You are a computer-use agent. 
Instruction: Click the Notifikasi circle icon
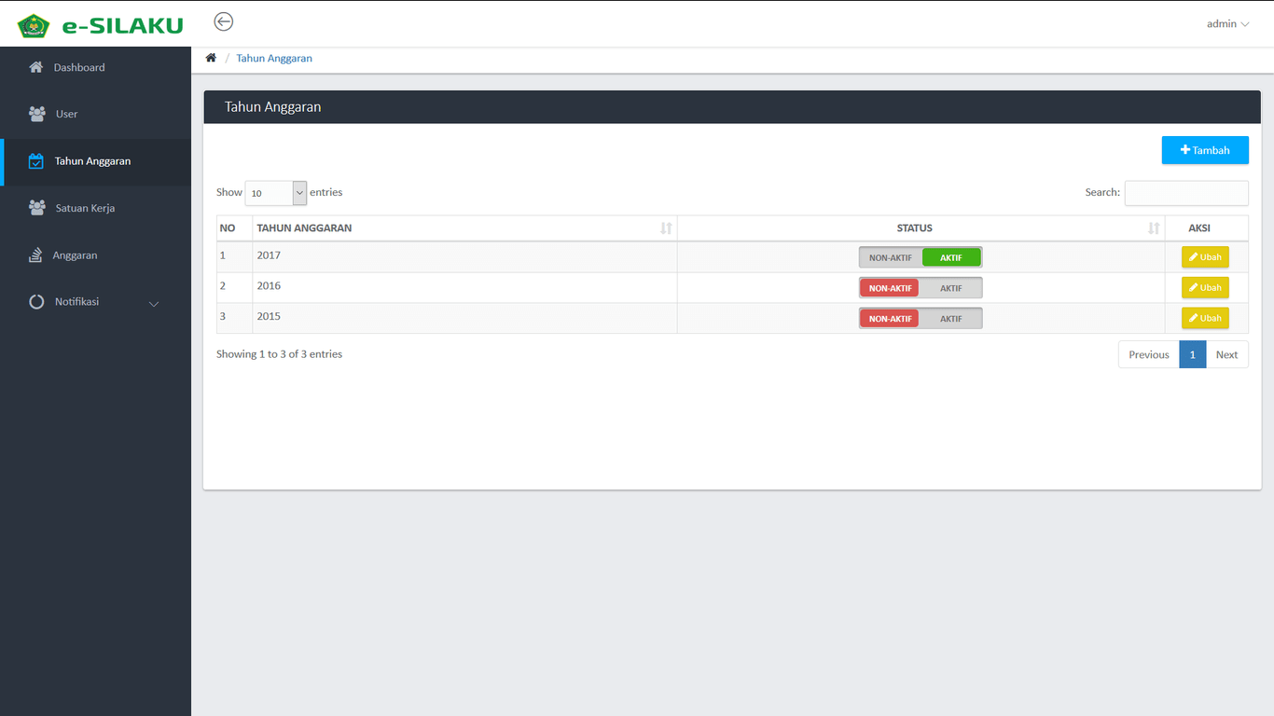tap(36, 302)
